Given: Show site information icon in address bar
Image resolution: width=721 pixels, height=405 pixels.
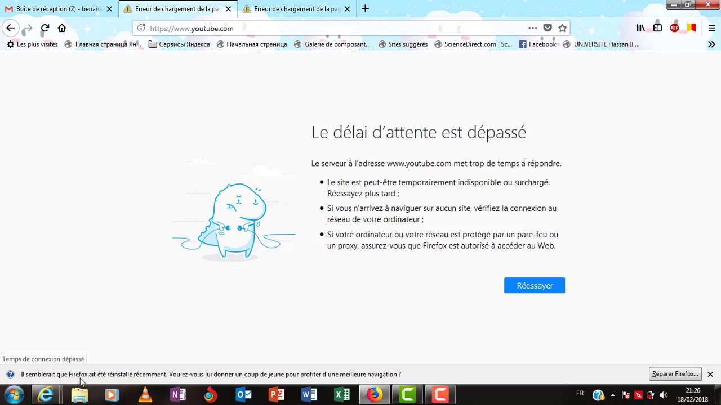Looking at the screenshot, I should [141, 28].
